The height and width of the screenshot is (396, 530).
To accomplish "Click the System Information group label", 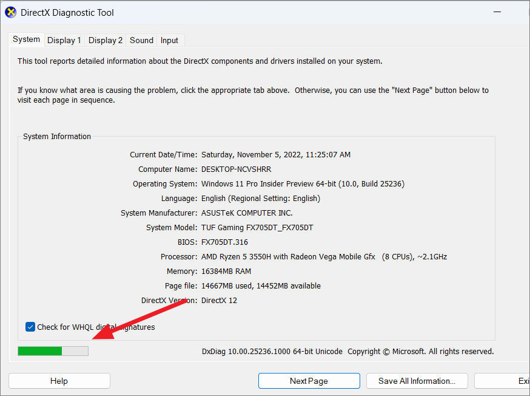I will coord(57,137).
